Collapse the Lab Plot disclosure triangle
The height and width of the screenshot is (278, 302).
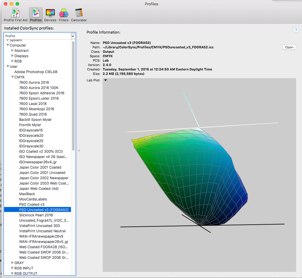[105, 80]
